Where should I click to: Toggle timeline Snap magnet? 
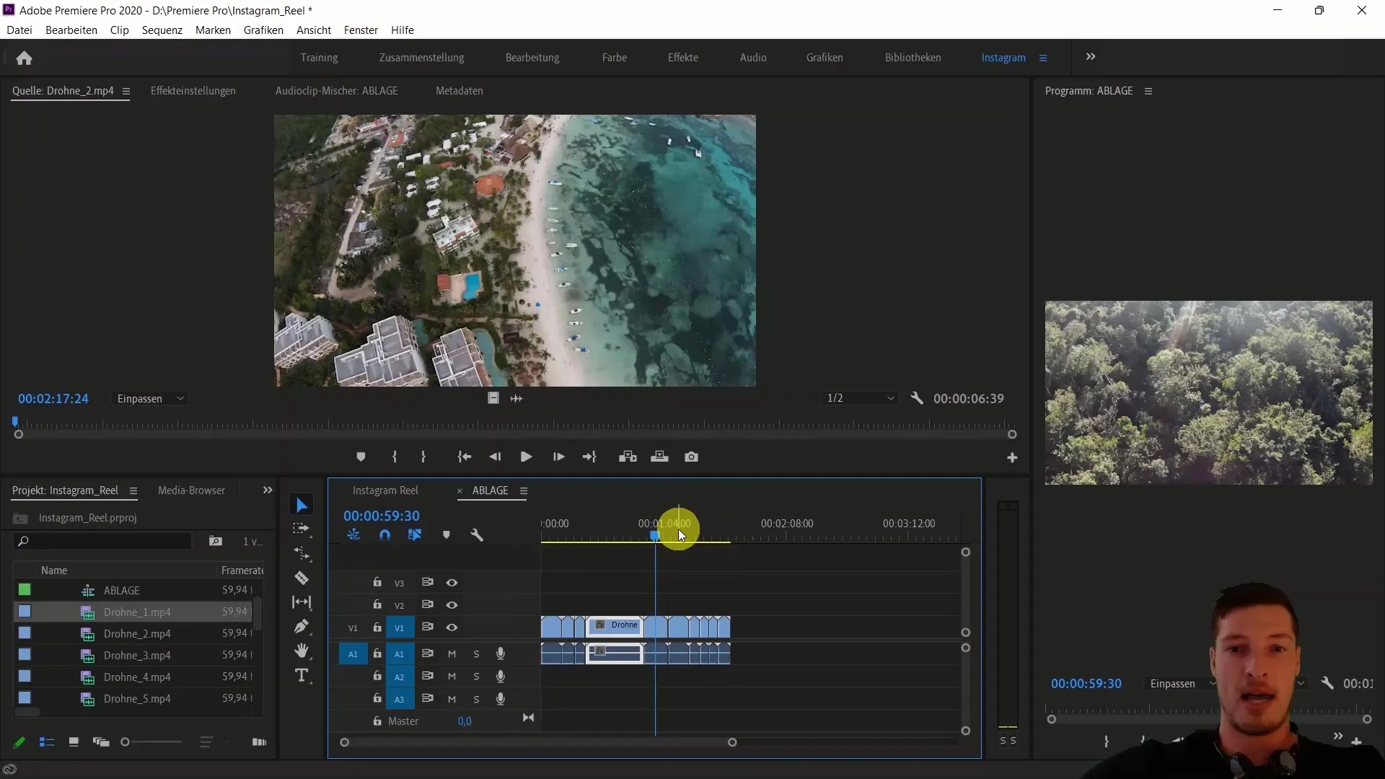click(384, 535)
